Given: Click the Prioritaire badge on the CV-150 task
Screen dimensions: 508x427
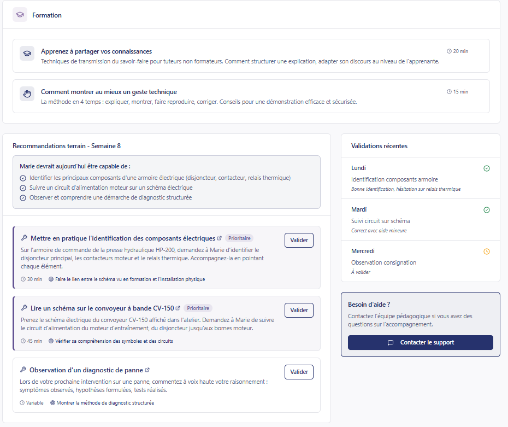Looking at the screenshot, I should [198, 308].
